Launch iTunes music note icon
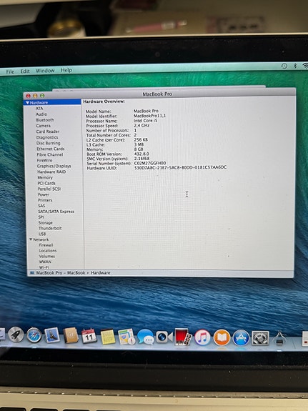308x411 pixels. 202,337
